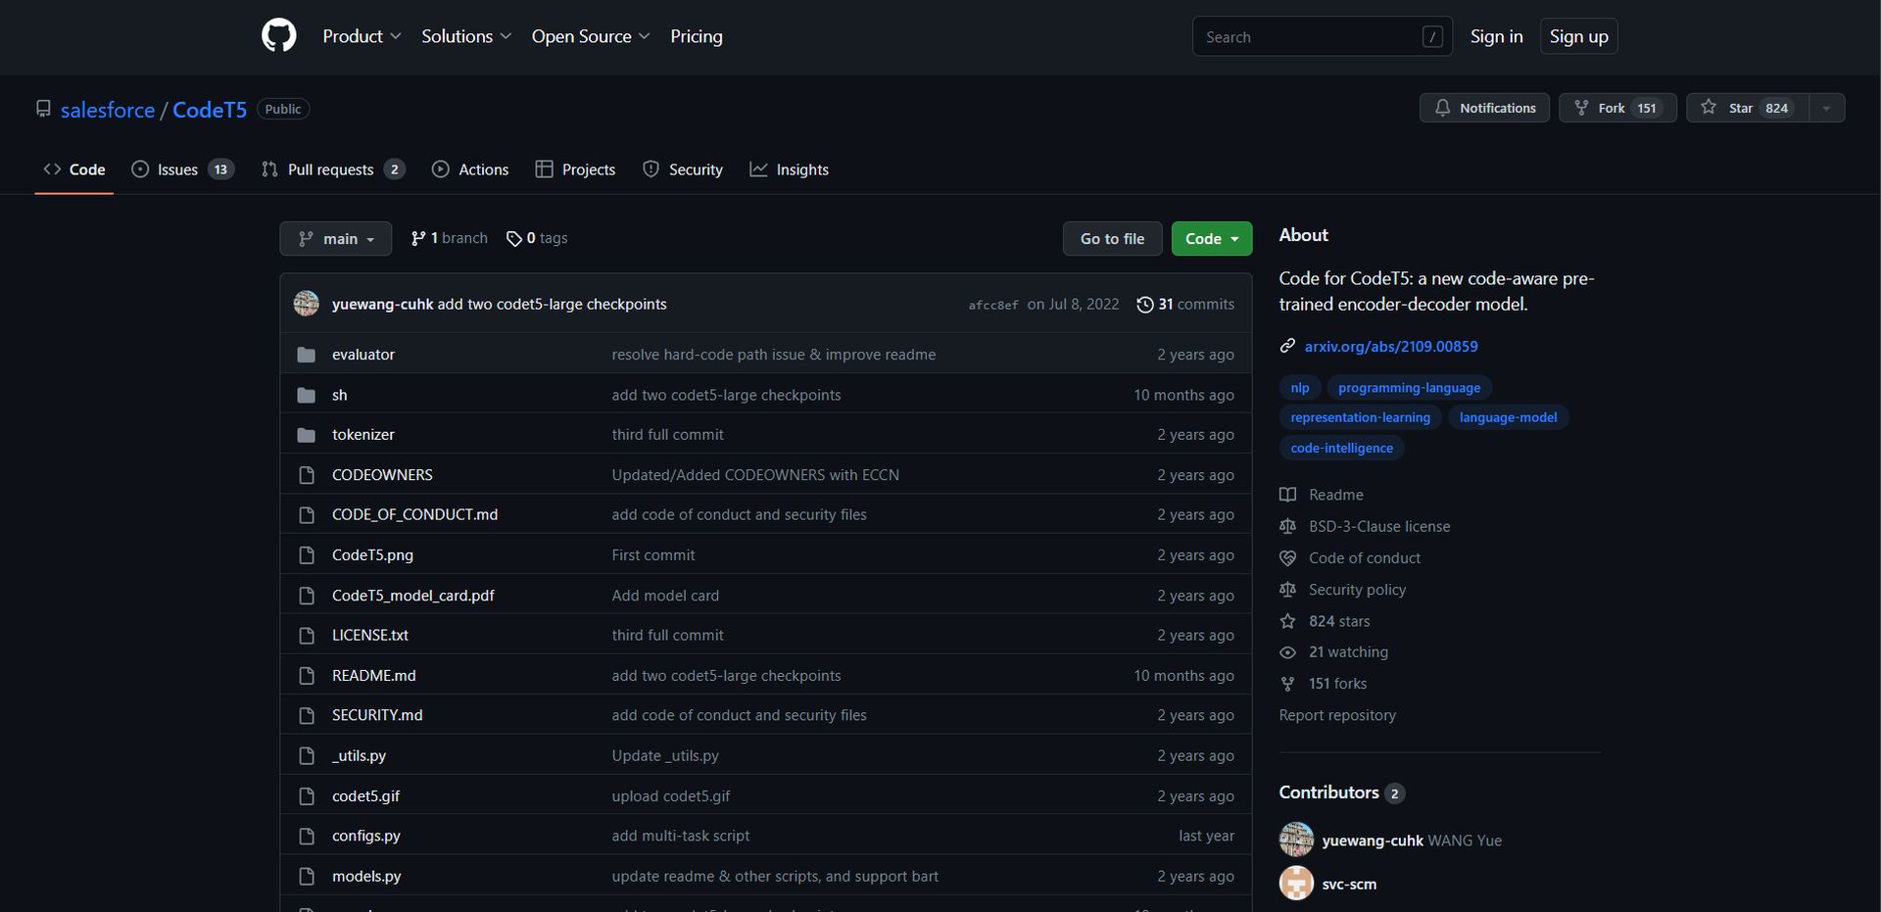Click into the Search input field
The height and width of the screenshot is (912, 1881).
coord(1308,37)
